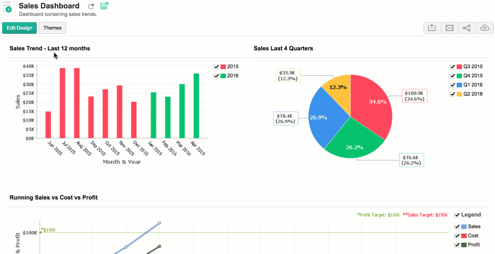Click the Jul 2015 red bar
Image resolution: width=495 pixels, height=254 pixels.
62,103
